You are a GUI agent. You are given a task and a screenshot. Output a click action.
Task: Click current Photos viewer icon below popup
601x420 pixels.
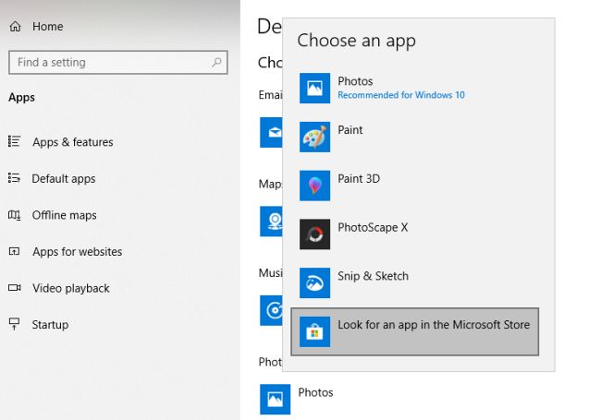[x=276, y=400]
